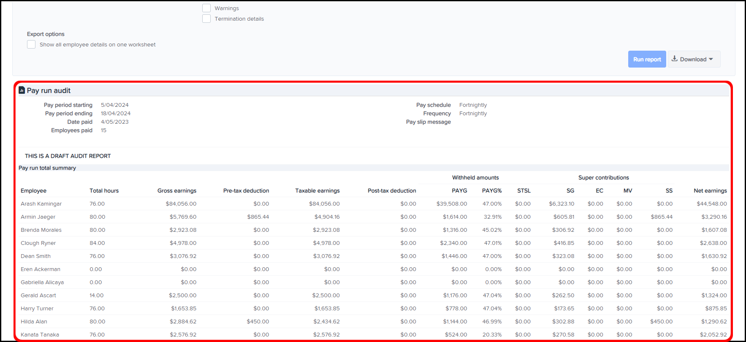Tick the Warnings checkbox
This screenshot has height=342, width=746.
[206, 8]
